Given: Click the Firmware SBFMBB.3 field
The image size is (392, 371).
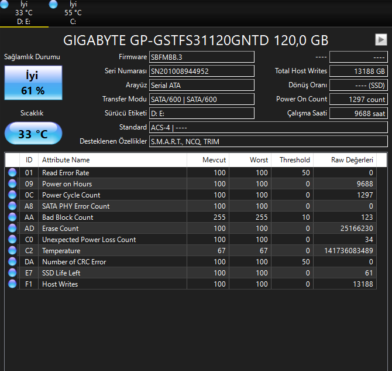Looking at the screenshot, I should pos(202,57).
